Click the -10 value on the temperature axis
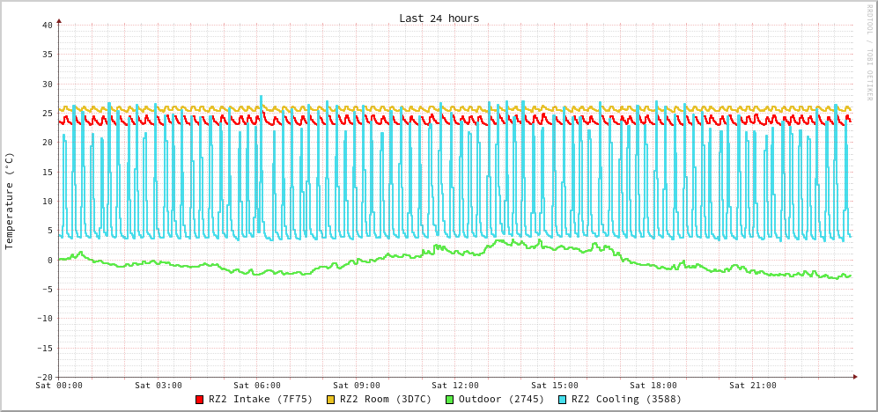 [45, 318]
